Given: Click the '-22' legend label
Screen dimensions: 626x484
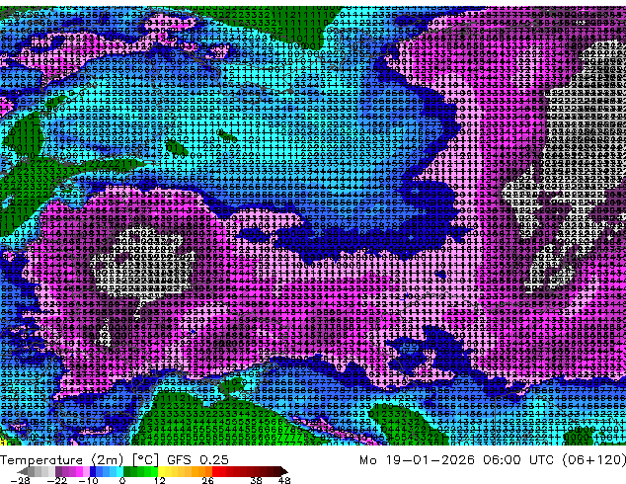Looking at the screenshot, I should tap(56, 480).
